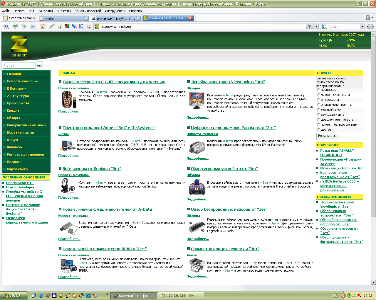Click the RU language indicator

335,296
